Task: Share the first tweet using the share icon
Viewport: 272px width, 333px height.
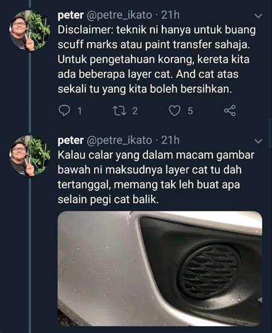Action: point(230,110)
